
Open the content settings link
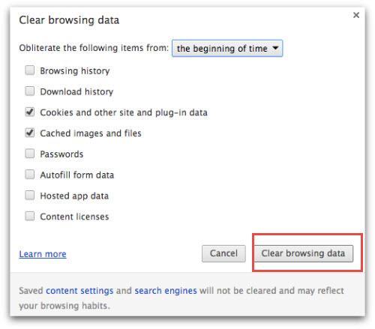tap(79, 291)
